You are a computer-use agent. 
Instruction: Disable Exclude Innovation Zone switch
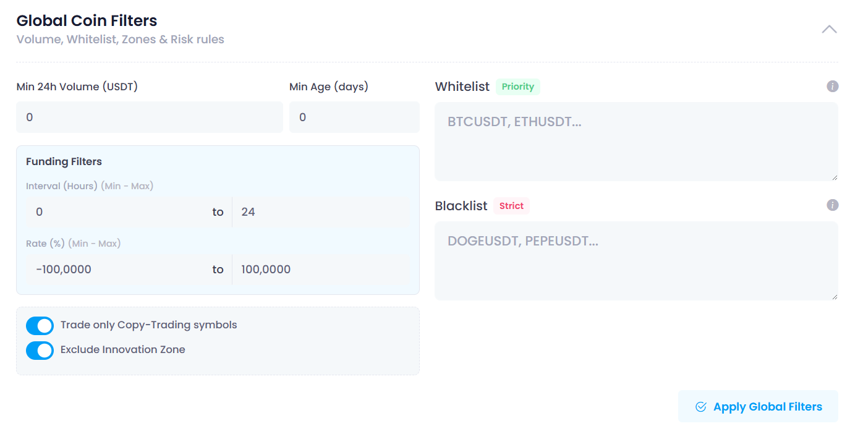coord(40,351)
